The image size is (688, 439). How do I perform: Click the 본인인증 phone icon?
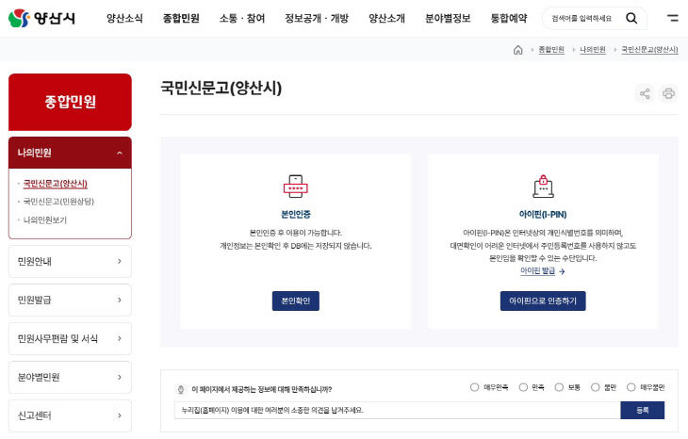[x=295, y=186]
